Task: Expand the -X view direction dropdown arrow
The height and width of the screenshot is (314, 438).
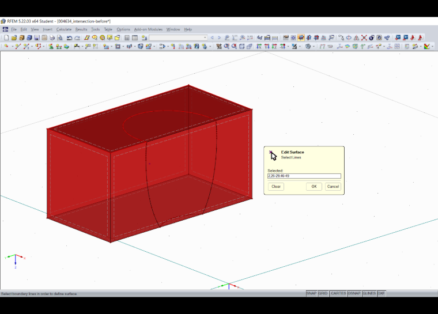Action: [288, 46]
